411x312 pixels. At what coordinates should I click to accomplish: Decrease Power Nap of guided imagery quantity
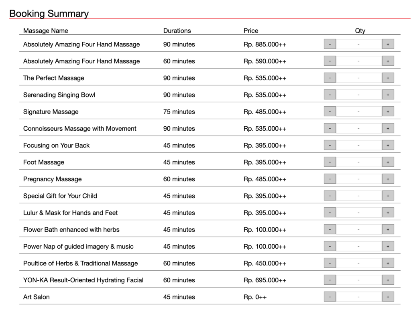tap(330, 246)
